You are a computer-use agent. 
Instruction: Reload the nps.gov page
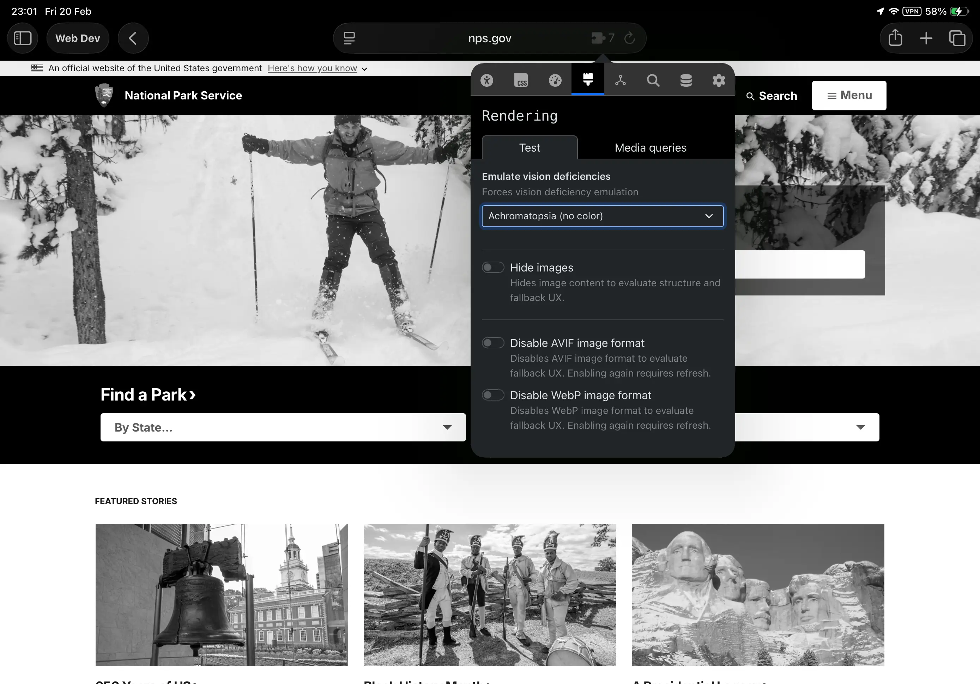[x=630, y=38]
